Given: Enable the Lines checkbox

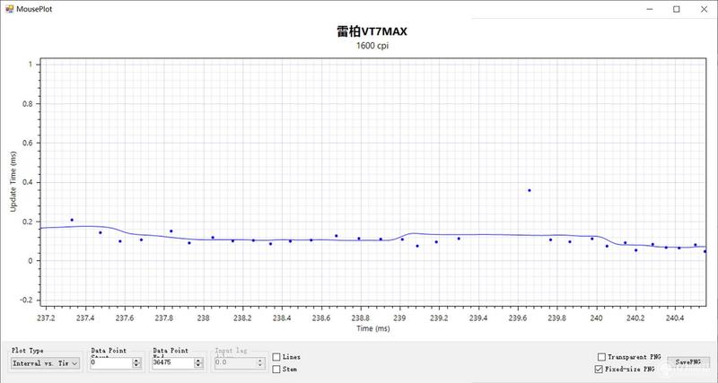Looking at the screenshot, I should tap(276, 357).
